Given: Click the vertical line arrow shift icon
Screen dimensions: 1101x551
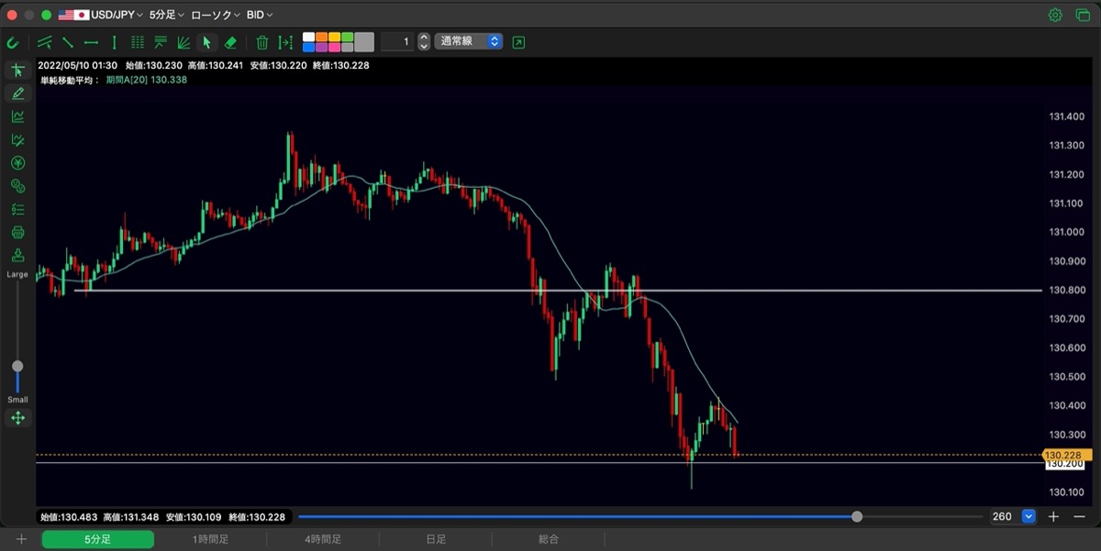Looking at the screenshot, I should [x=285, y=42].
